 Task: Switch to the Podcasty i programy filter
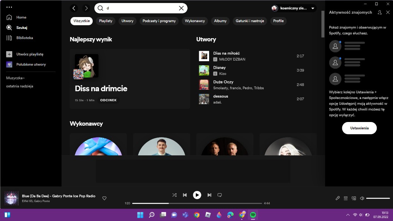[159, 21]
